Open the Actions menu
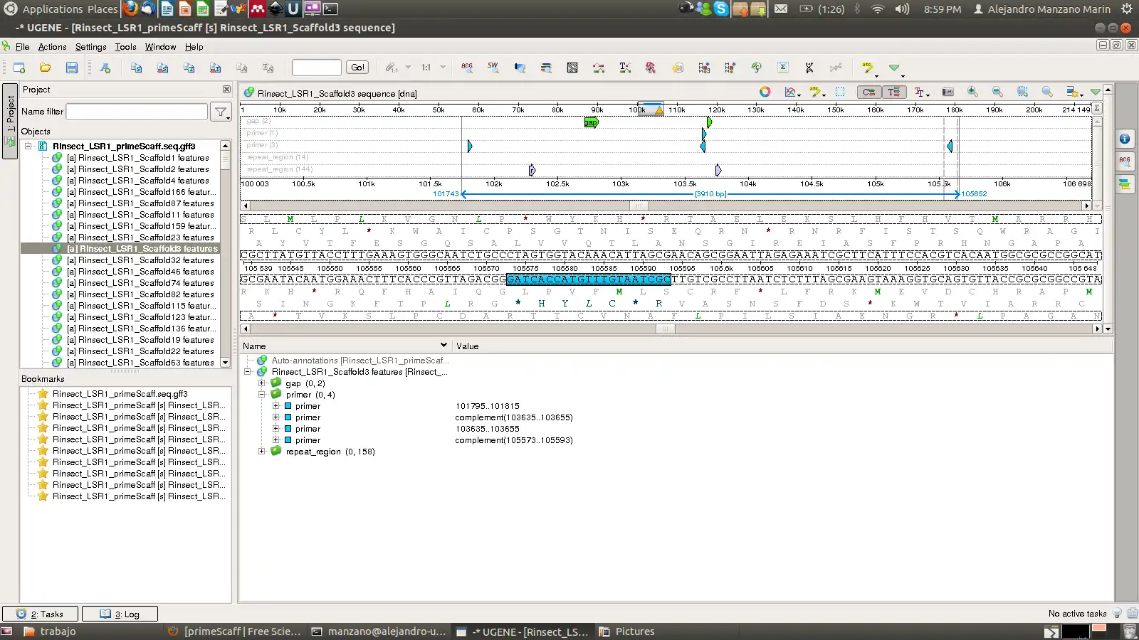 click(x=52, y=47)
